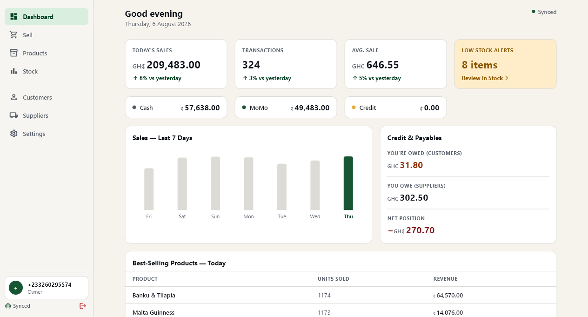Click the Customers person icon

click(x=14, y=97)
